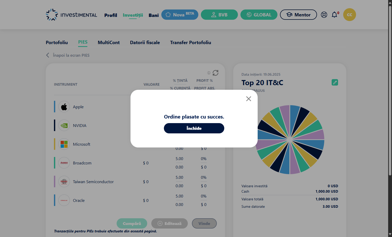Open the Investiții menu
The height and width of the screenshot is (237, 392).
coord(133,15)
